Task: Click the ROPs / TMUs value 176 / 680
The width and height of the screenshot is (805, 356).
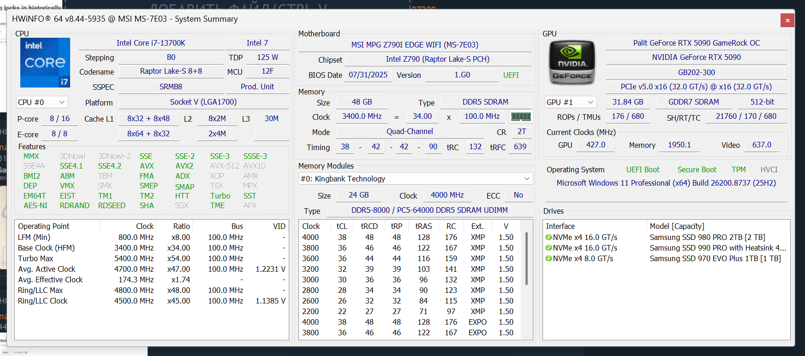Action: click(628, 117)
